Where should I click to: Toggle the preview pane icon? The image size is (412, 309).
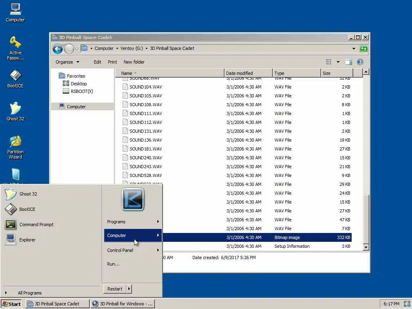tap(348, 62)
